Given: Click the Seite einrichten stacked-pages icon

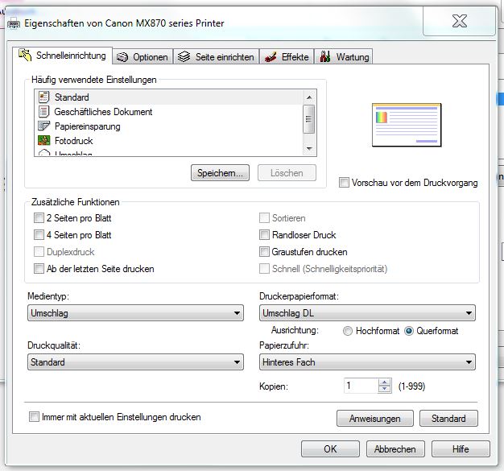Looking at the screenshot, I should pos(184,56).
